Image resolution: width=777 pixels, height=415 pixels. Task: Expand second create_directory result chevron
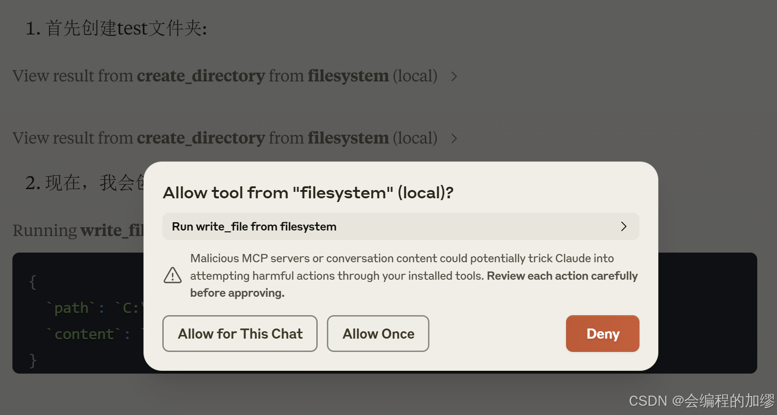click(454, 138)
